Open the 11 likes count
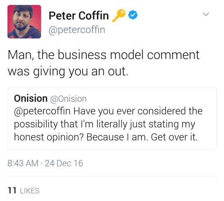Viewport: 224px width, 201px height. 12,191
